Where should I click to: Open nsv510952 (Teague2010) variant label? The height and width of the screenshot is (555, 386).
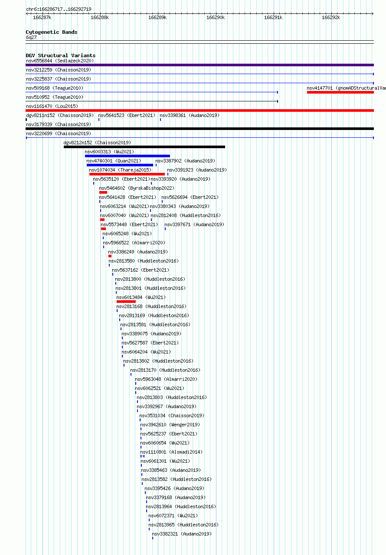coord(55,97)
